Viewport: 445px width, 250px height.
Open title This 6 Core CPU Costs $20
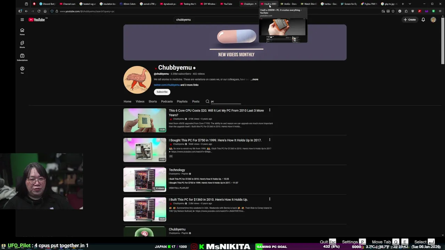pyautogui.click(x=216, y=113)
